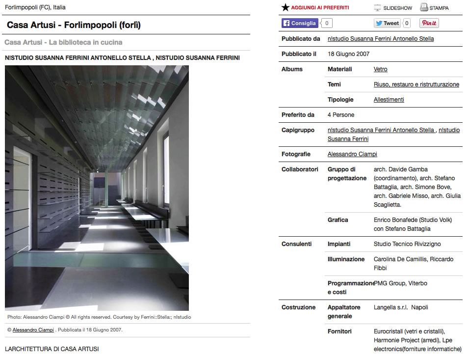
Task: Click the Tweet count bubble
Action: (x=406, y=23)
